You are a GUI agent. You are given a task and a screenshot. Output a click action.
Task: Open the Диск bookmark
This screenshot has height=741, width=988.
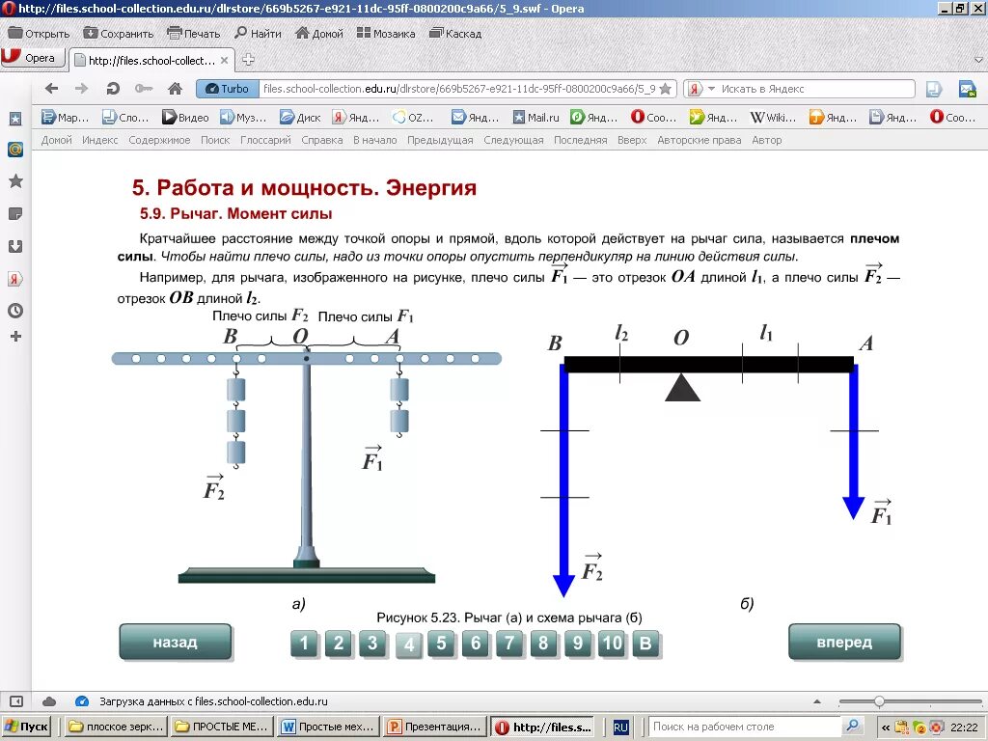pyautogui.click(x=301, y=117)
